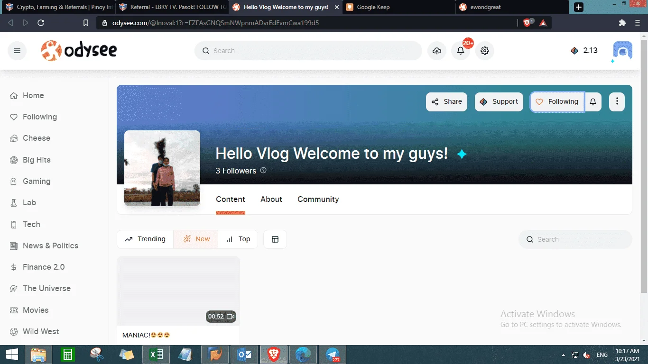Sort channel content by Trending
The image size is (648, 364).
click(145, 239)
